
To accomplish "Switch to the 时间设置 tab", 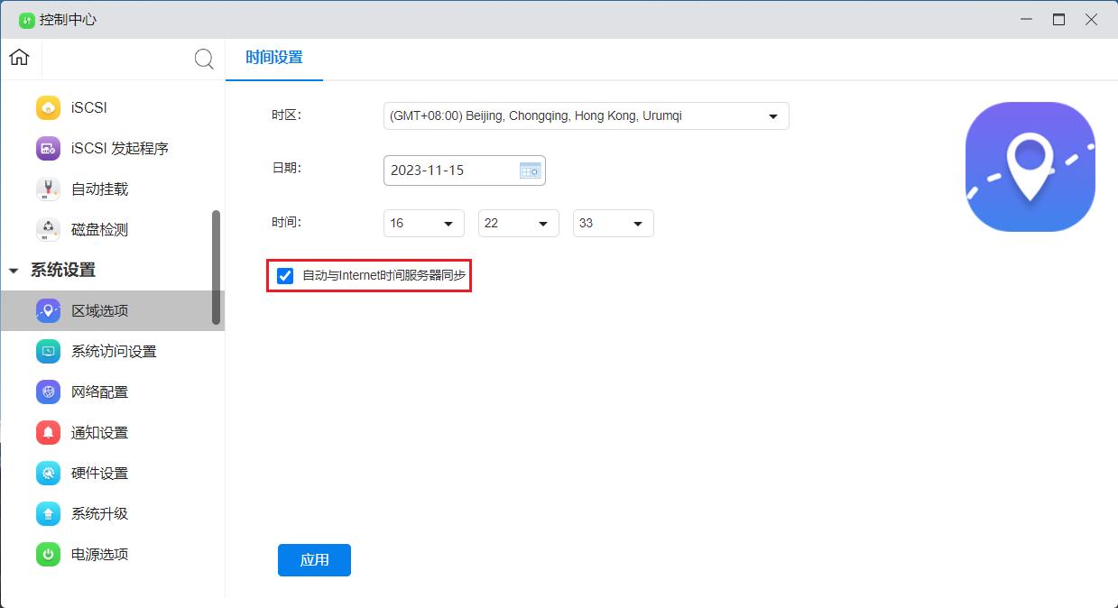I will tap(274, 58).
